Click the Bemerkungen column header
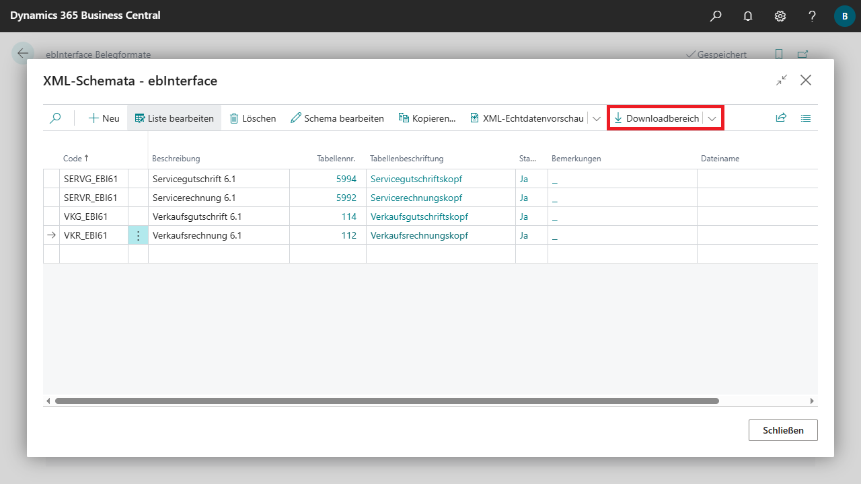This screenshot has height=484, width=861. point(576,159)
